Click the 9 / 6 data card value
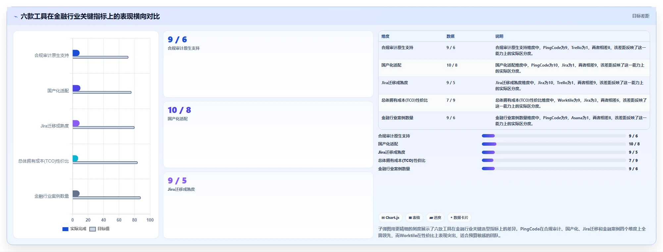This screenshot has width=663, height=252. pos(177,39)
